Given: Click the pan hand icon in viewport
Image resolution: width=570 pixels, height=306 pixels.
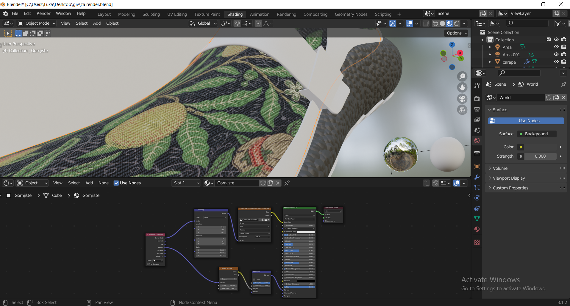Looking at the screenshot, I should pos(462,87).
